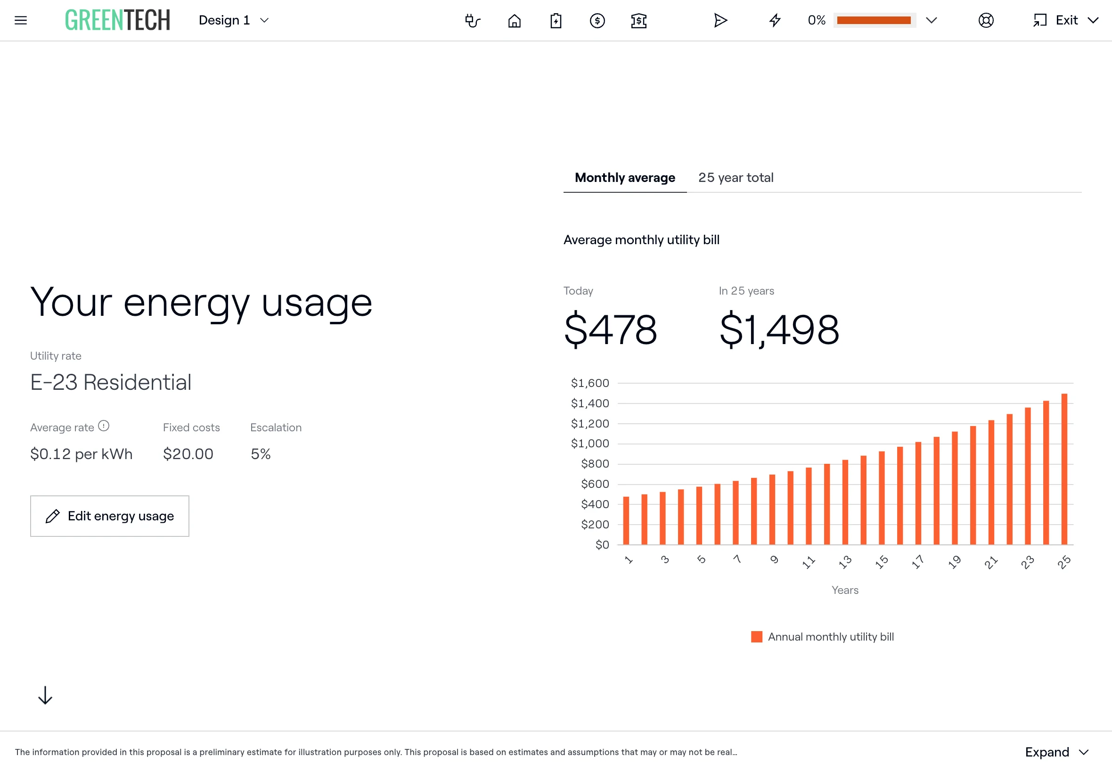The height and width of the screenshot is (773, 1112).
Task: Click the Average rate info icon
Action: pyautogui.click(x=104, y=426)
